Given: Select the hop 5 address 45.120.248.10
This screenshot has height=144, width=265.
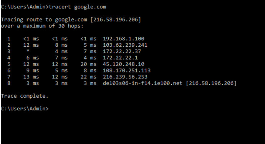Looking at the screenshot, I should click(x=124, y=64).
